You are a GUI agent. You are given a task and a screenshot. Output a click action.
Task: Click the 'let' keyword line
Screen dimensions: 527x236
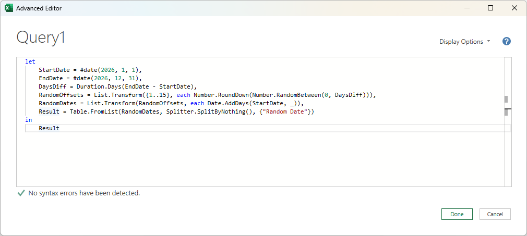pyautogui.click(x=30, y=62)
